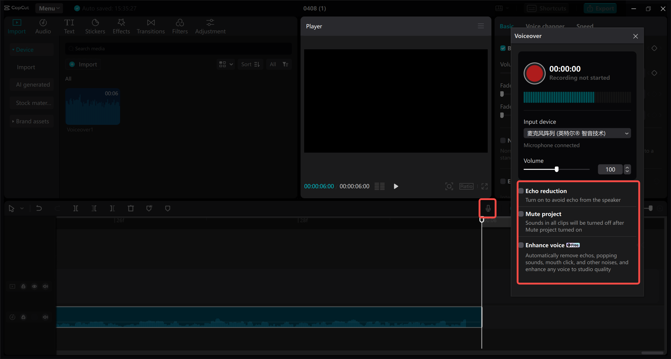Viewport: 671px width, 359px height.
Task: Open the Transitions panel
Action: tap(151, 26)
